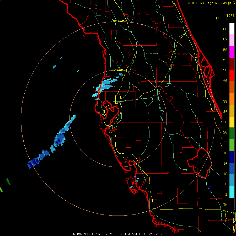236x236 pixels.
Task: Click the medium blue 10 kft legend swatch
Action: [232, 169]
